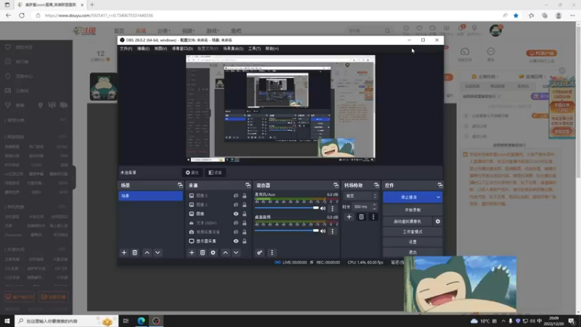
Task: Expand 游戏 dropdown on Douyu navbar
Action: point(213,31)
